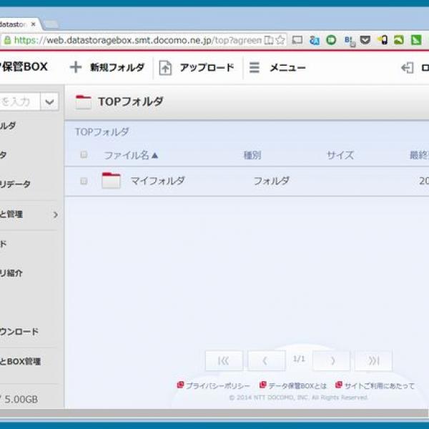Close the datastorage browser tab

pos(34,24)
